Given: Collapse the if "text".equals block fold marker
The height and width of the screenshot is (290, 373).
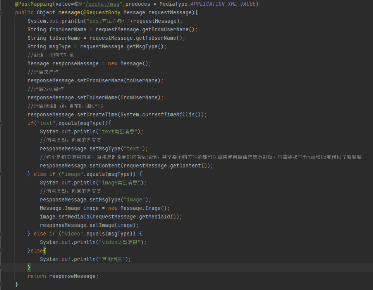Looking at the screenshot, I should pyautogui.click(x=1, y=123).
